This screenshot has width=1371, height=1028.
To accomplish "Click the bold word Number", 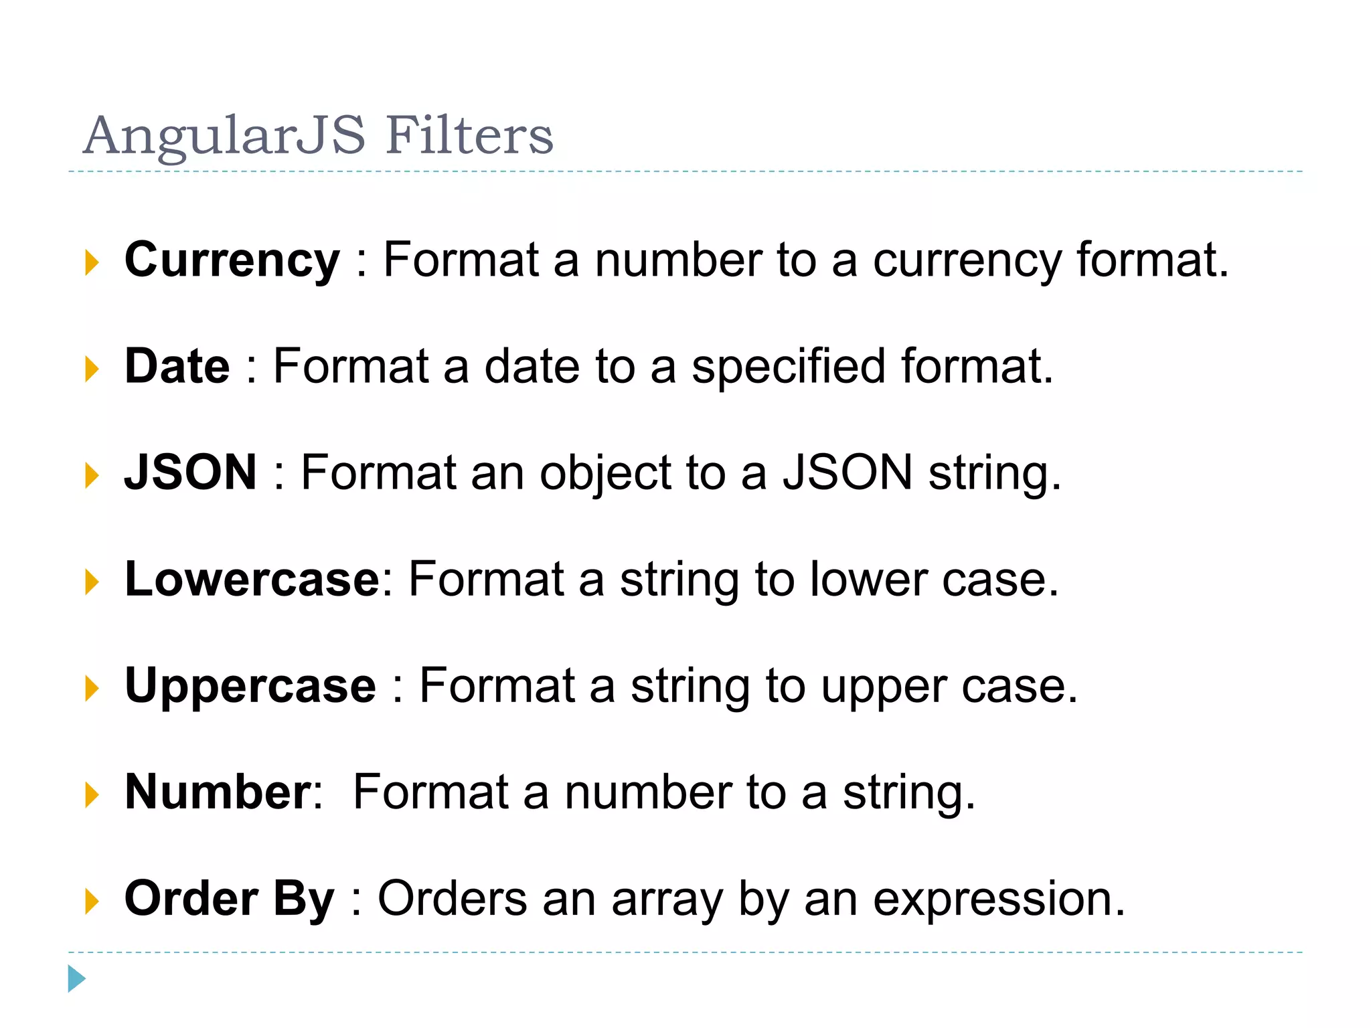I will click(x=218, y=792).
